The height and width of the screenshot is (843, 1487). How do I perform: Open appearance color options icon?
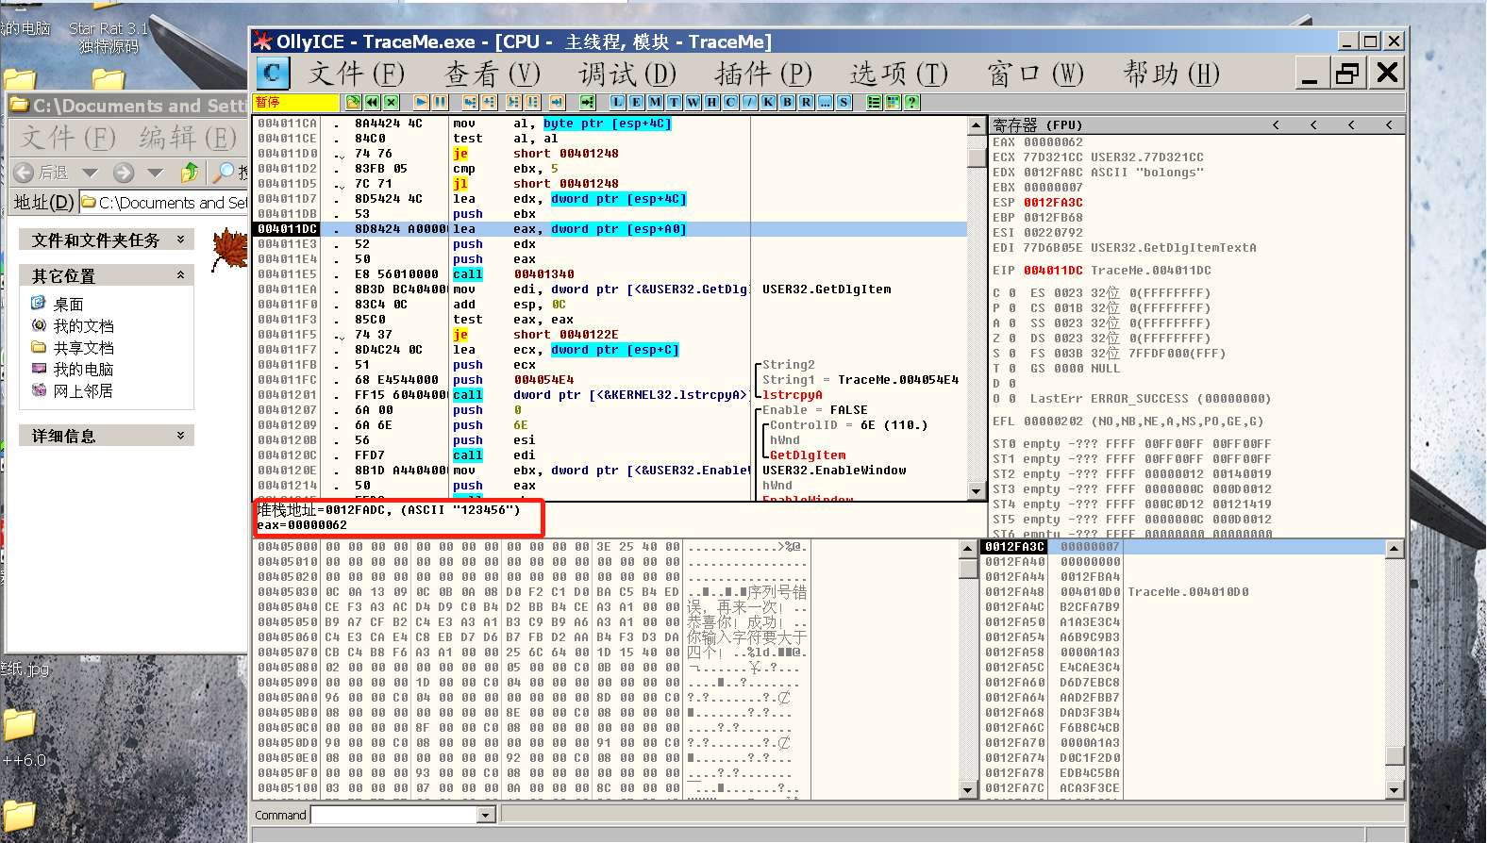[894, 102]
